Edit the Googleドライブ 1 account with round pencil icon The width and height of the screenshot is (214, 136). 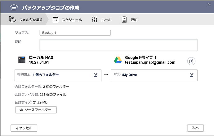[x=191, y=61]
